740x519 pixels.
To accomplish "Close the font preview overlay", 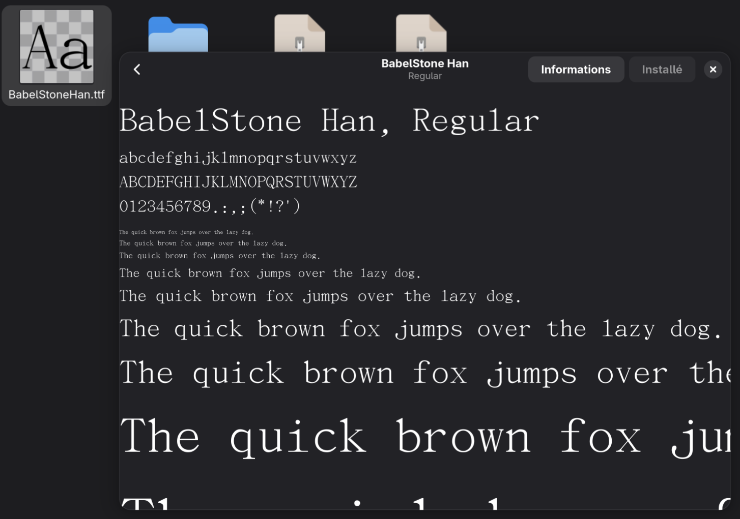I will pos(713,69).
